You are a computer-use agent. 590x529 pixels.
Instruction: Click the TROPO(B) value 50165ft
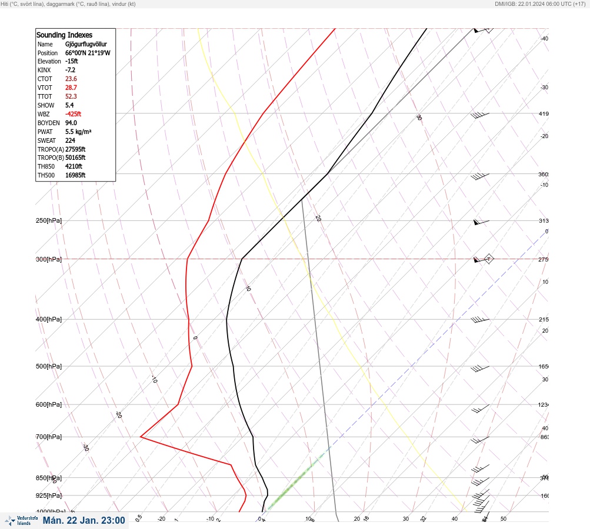pyautogui.click(x=75, y=158)
